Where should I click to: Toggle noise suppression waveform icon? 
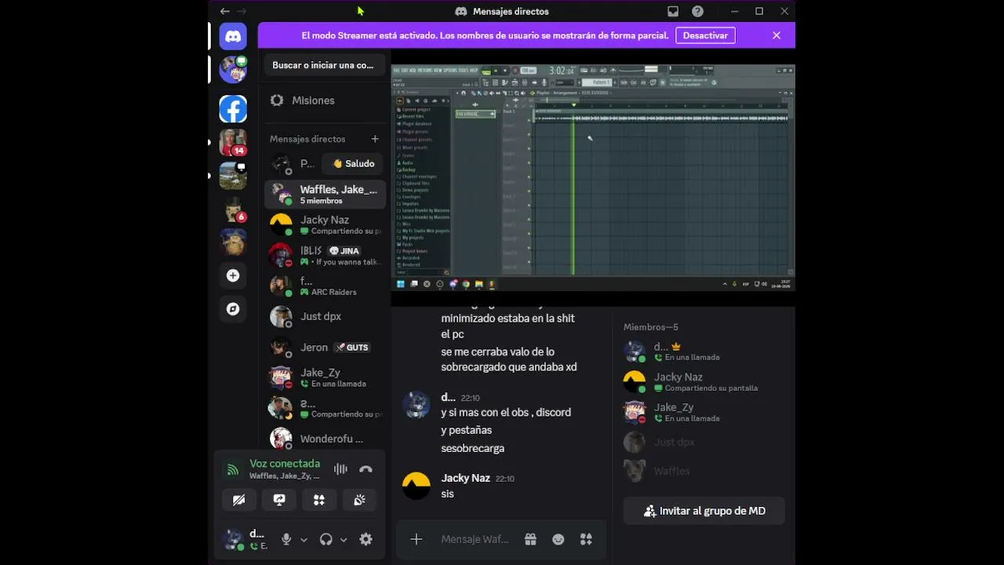point(340,469)
